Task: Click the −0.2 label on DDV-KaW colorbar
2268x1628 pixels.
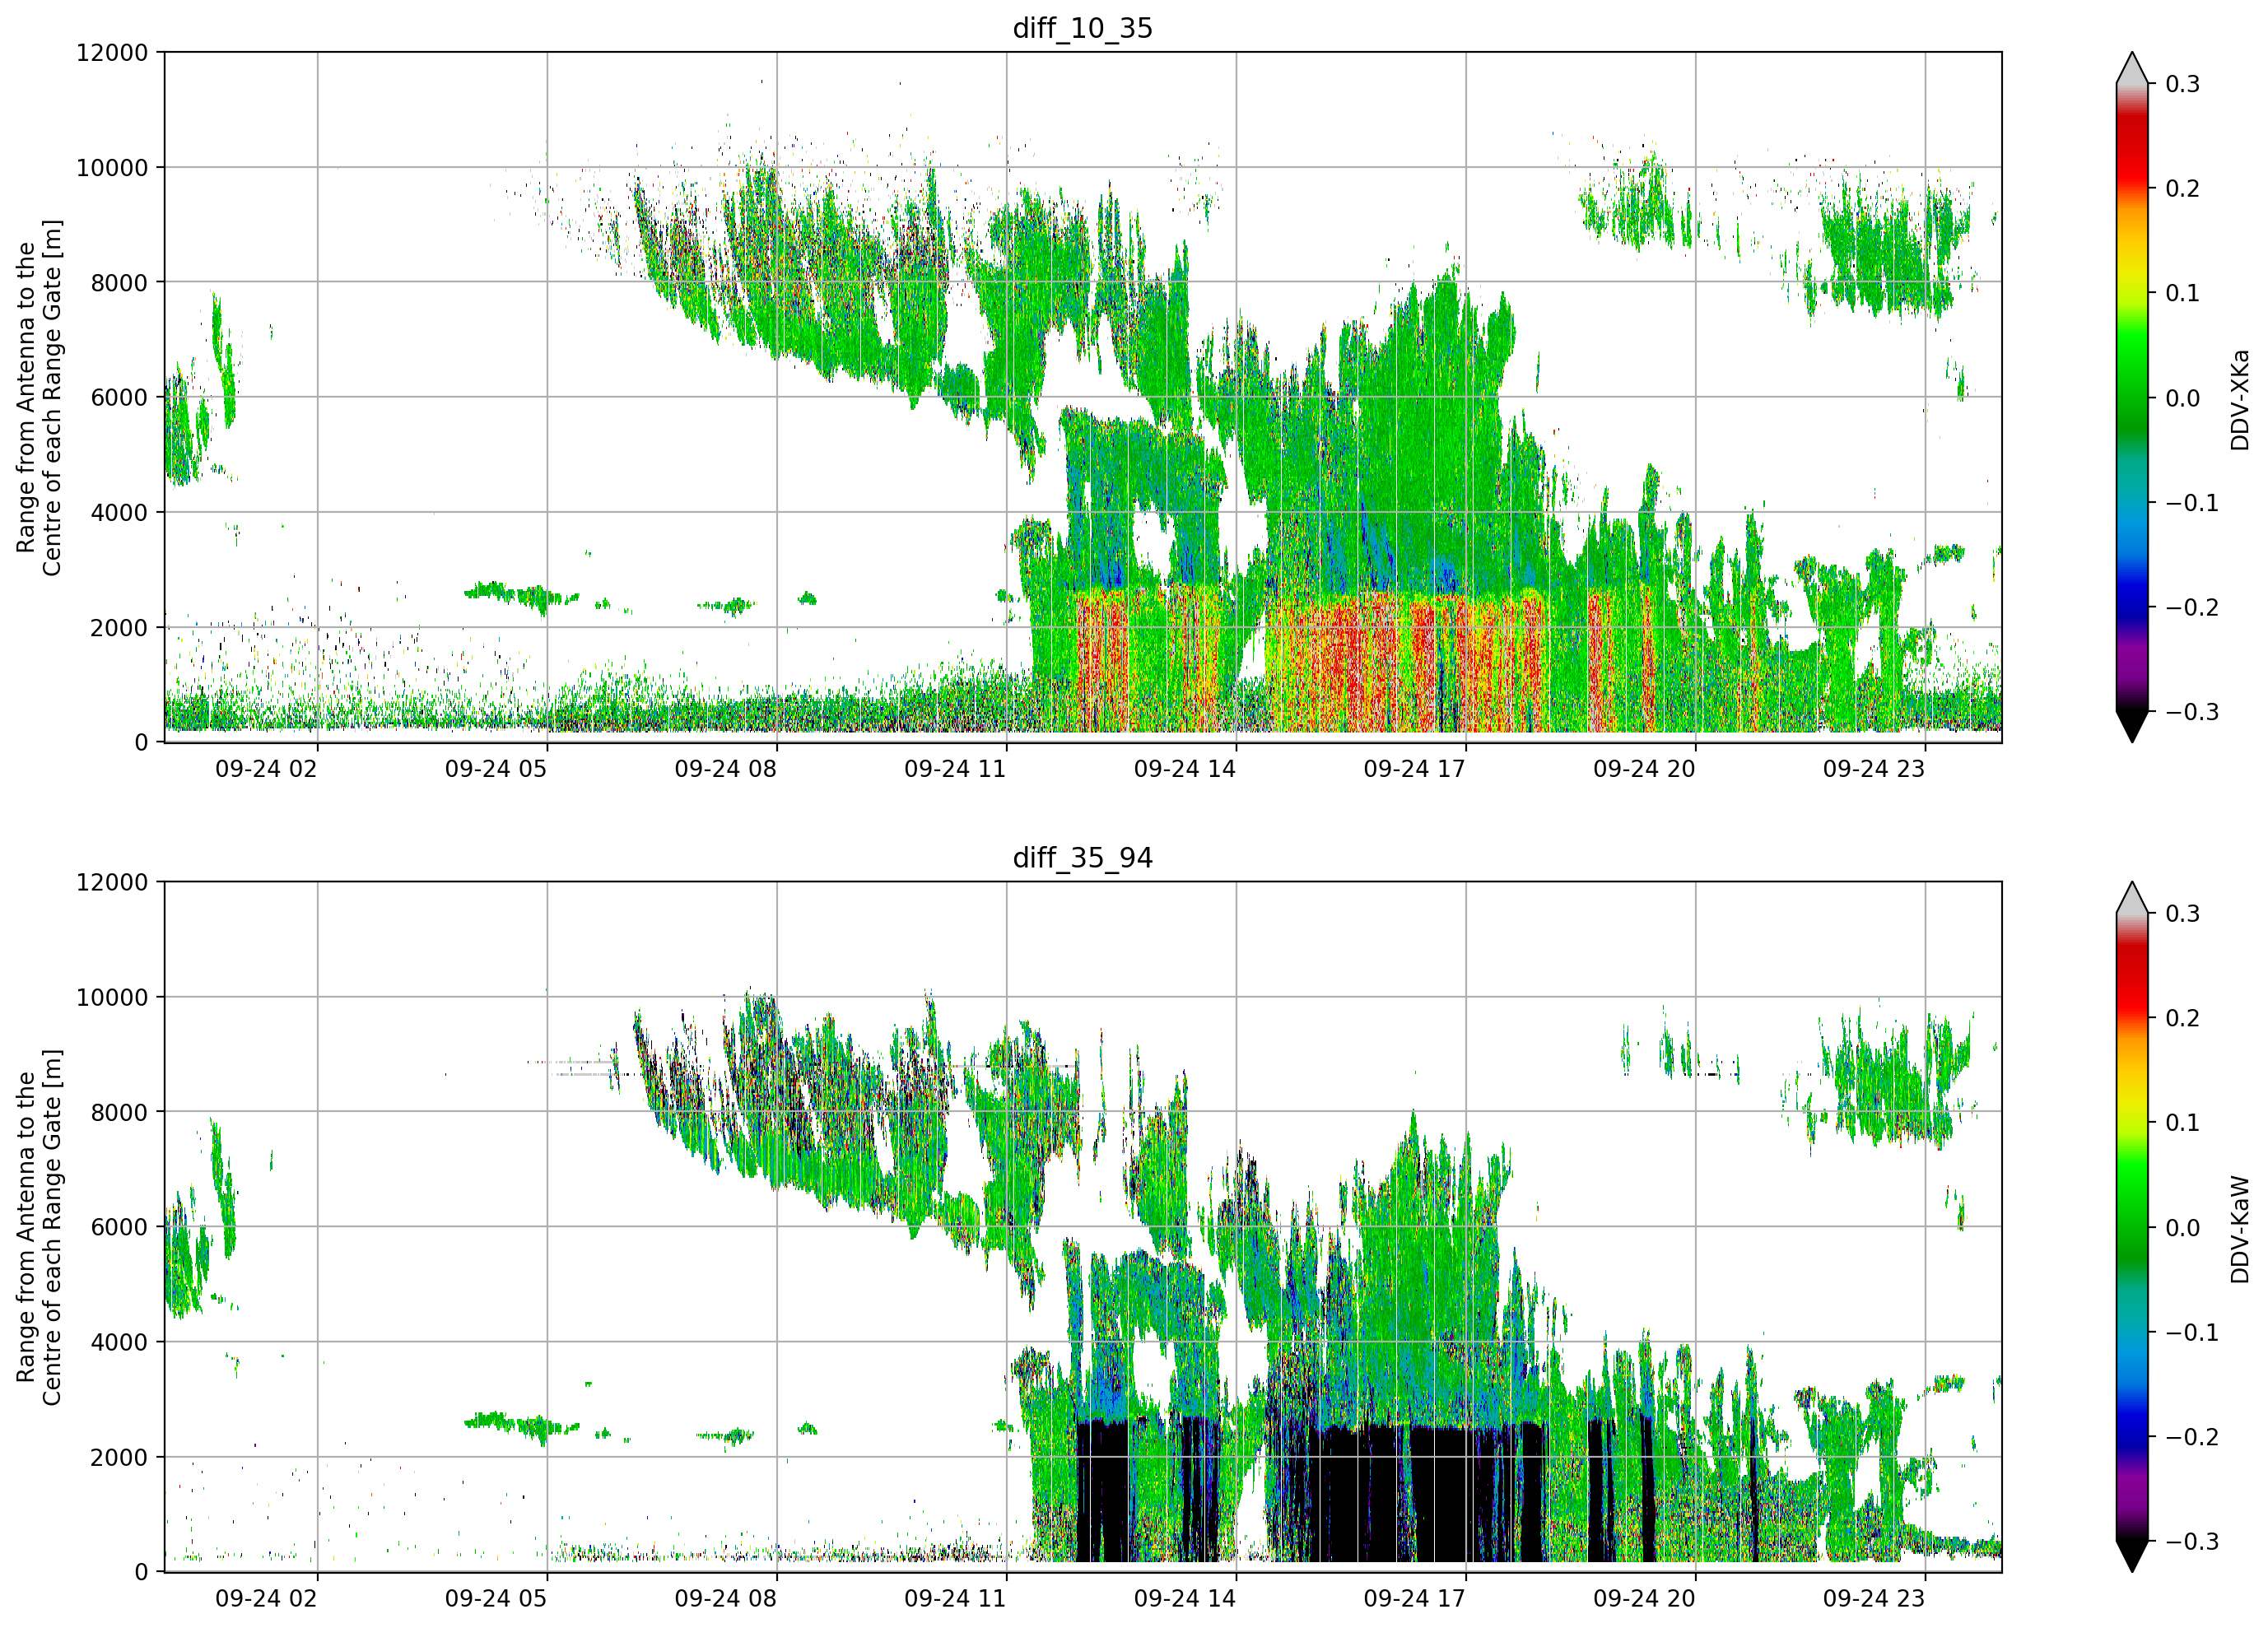Action: tap(2192, 1438)
